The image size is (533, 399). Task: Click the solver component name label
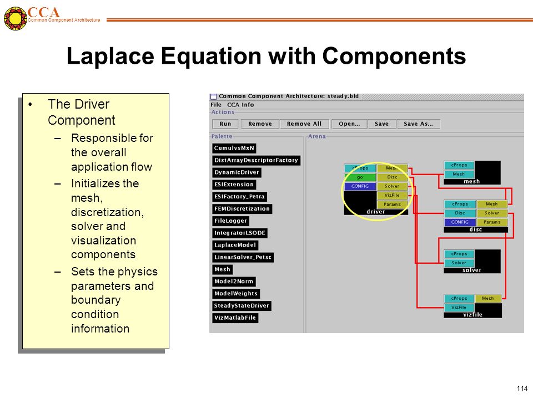472,270
